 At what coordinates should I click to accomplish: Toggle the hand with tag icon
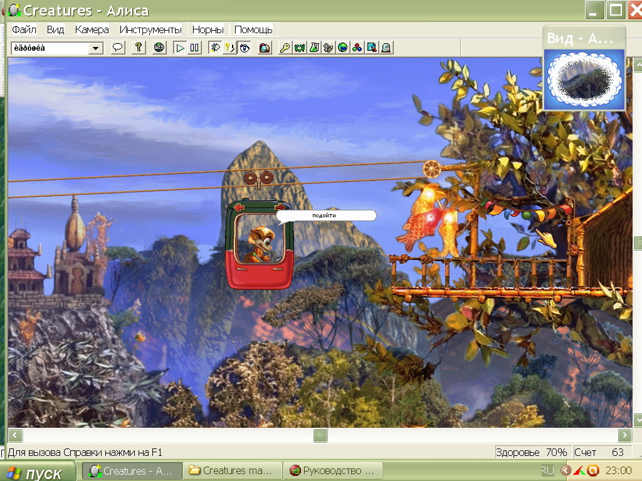click(215, 48)
